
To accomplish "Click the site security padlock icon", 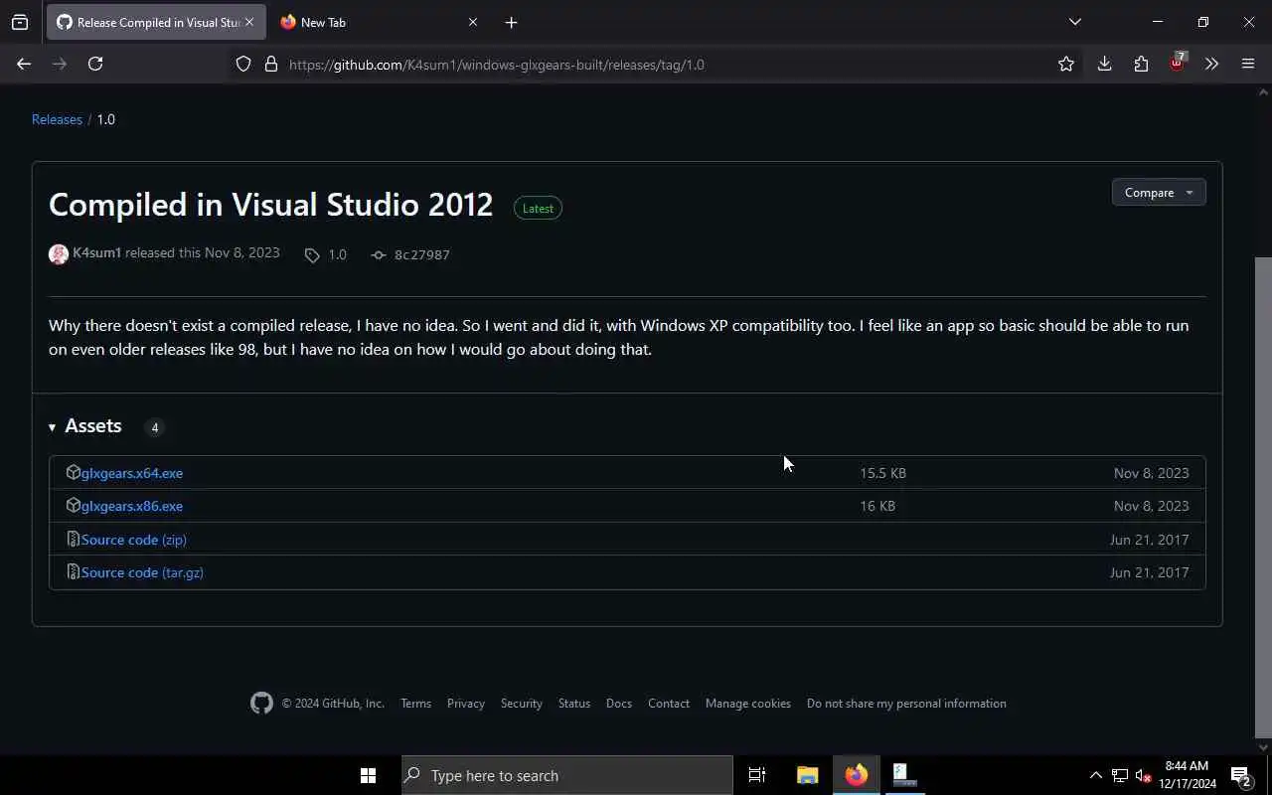I will pos(270,64).
